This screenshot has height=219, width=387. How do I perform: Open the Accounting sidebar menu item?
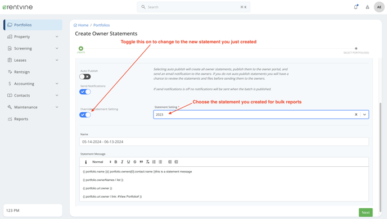point(33,84)
